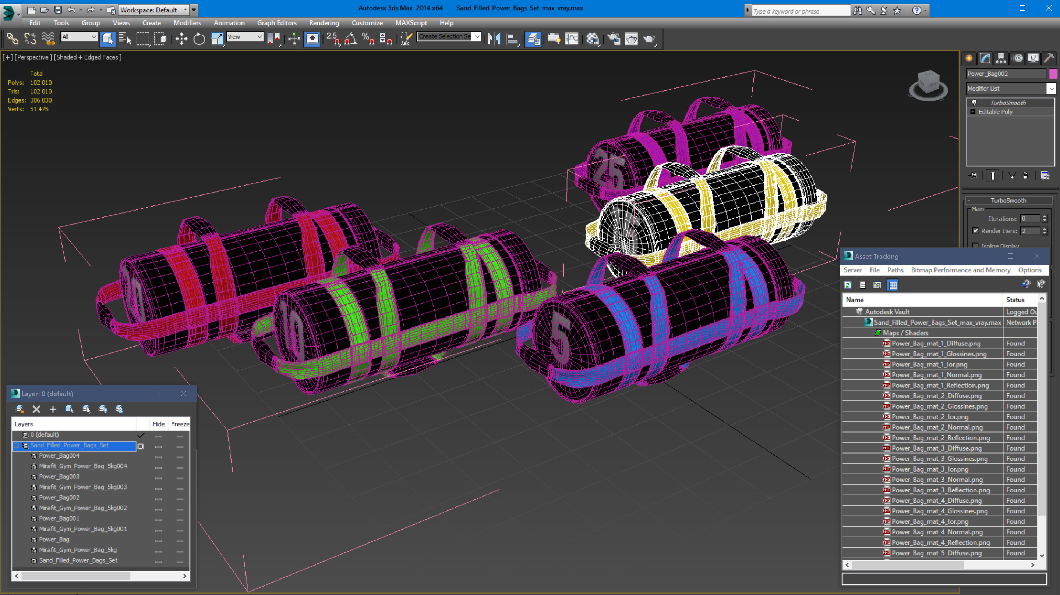Toggle Hide for Power_Bag004 layer row
1060x595 pixels.
point(158,456)
